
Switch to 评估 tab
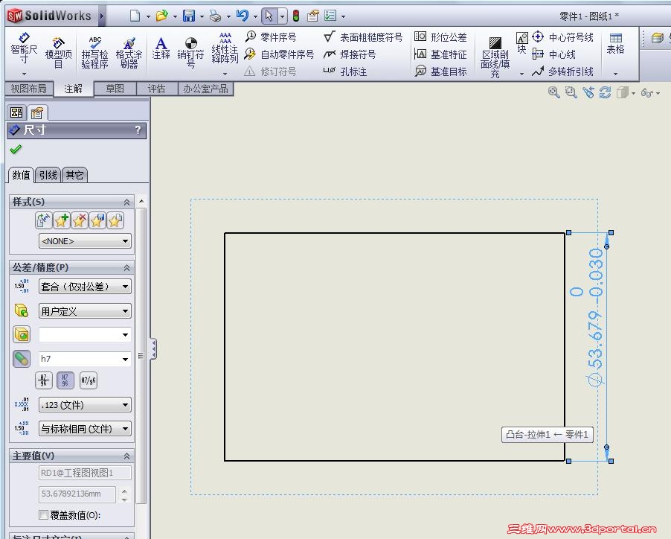(x=156, y=89)
